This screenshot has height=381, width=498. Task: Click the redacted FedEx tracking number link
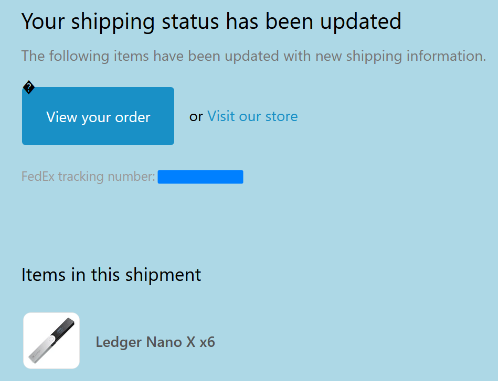pyautogui.click(x=200, y=177)
